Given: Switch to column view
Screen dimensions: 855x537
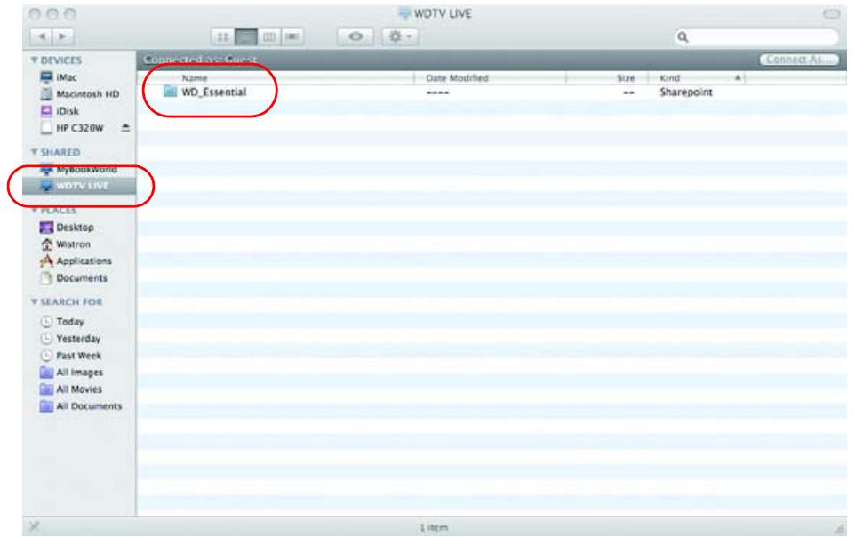Looking at the screenshot, I should 268,36.
